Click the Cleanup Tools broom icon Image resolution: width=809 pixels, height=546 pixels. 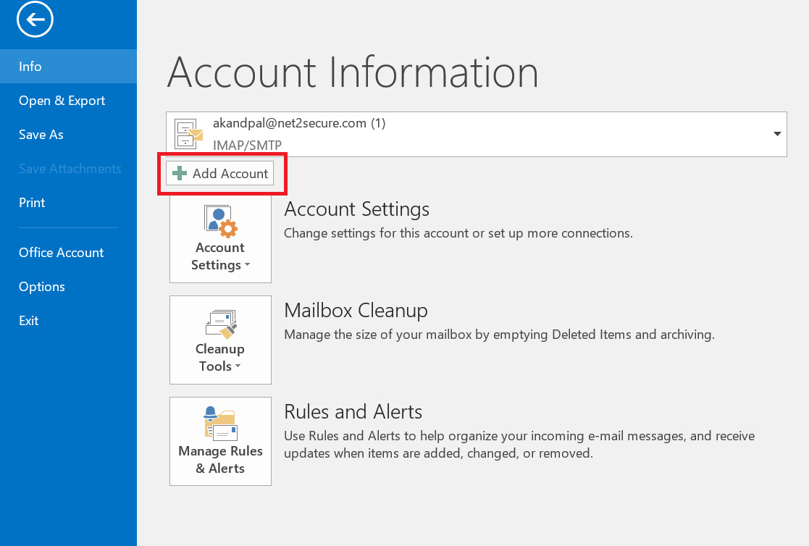pos(220,323)
